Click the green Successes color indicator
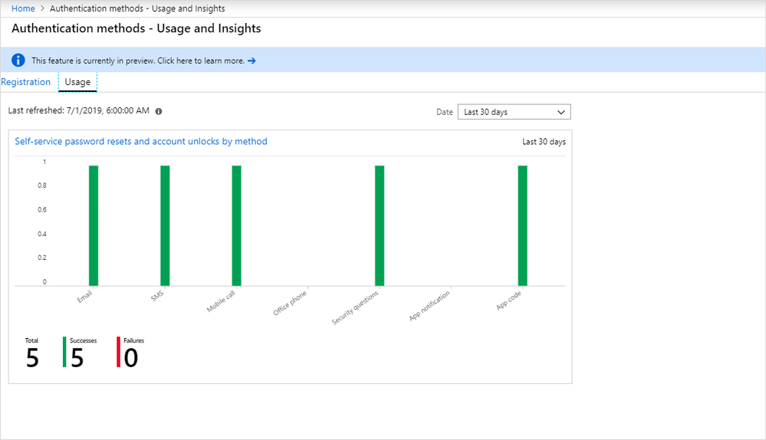 click(x=64, y=352)
